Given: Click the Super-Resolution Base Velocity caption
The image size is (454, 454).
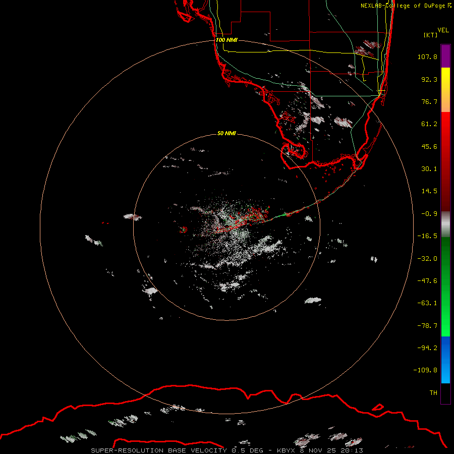Looking at the screenshot, I should (227, 450).
